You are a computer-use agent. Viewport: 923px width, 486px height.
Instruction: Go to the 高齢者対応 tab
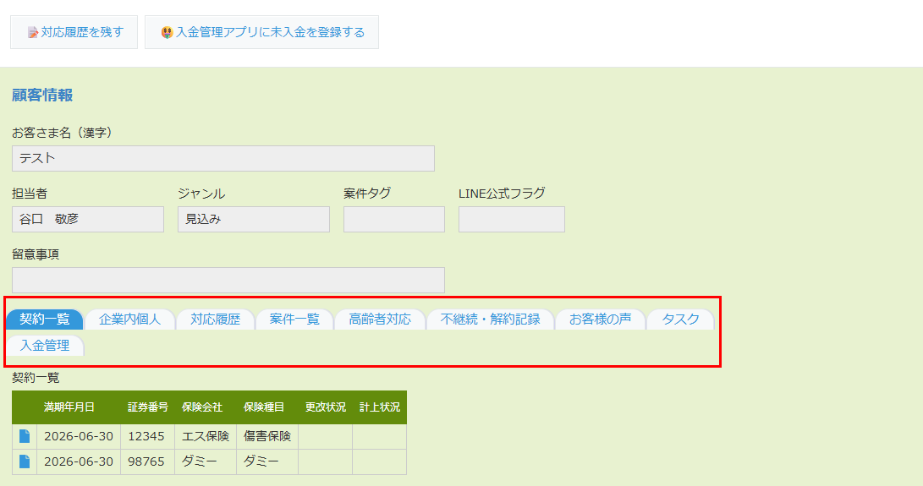380,319
